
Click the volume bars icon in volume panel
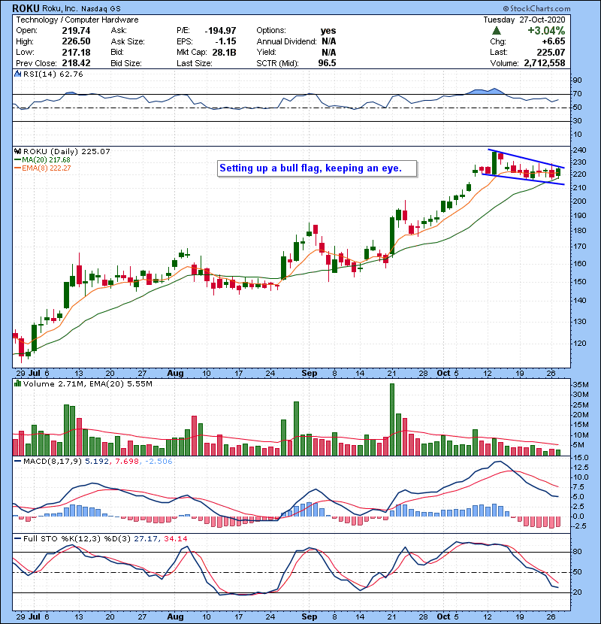point(17,383)
